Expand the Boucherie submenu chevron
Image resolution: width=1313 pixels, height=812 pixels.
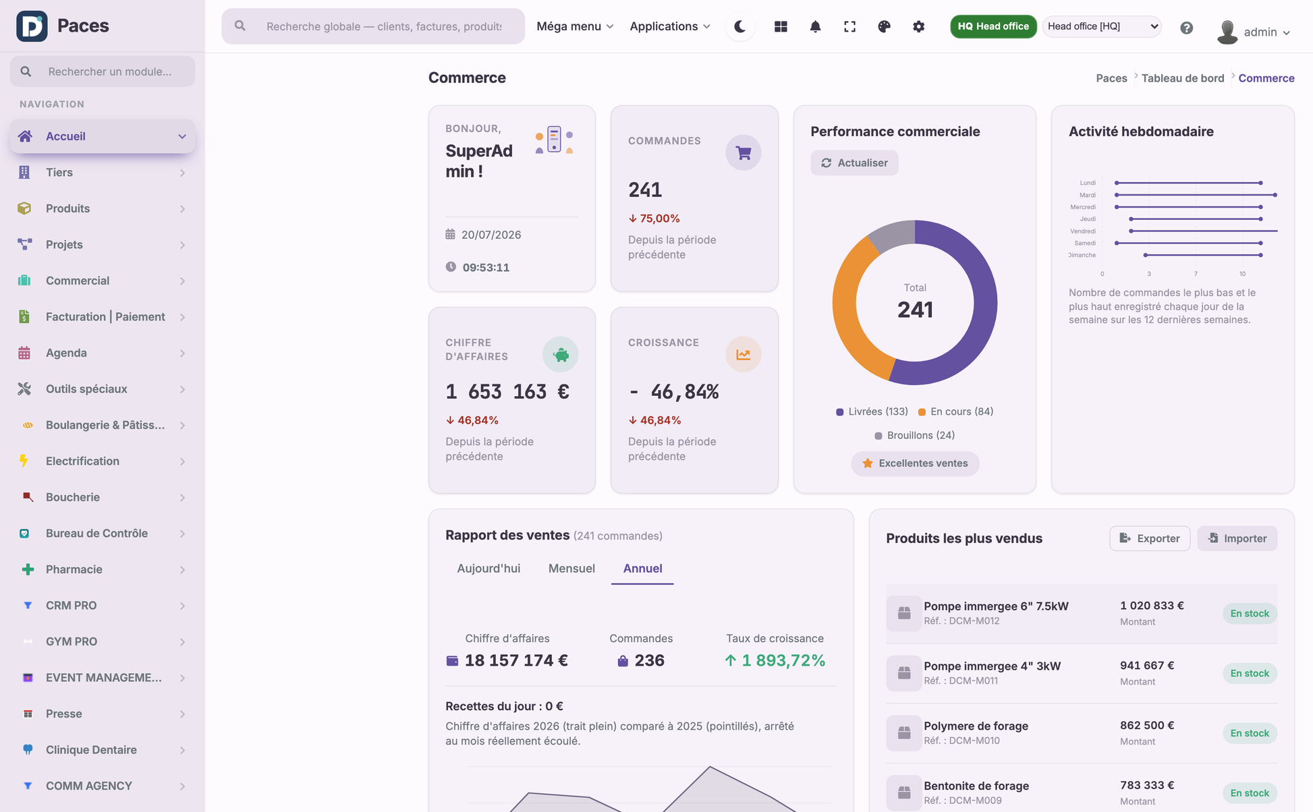pyautogui.click(x=182, y=498)
